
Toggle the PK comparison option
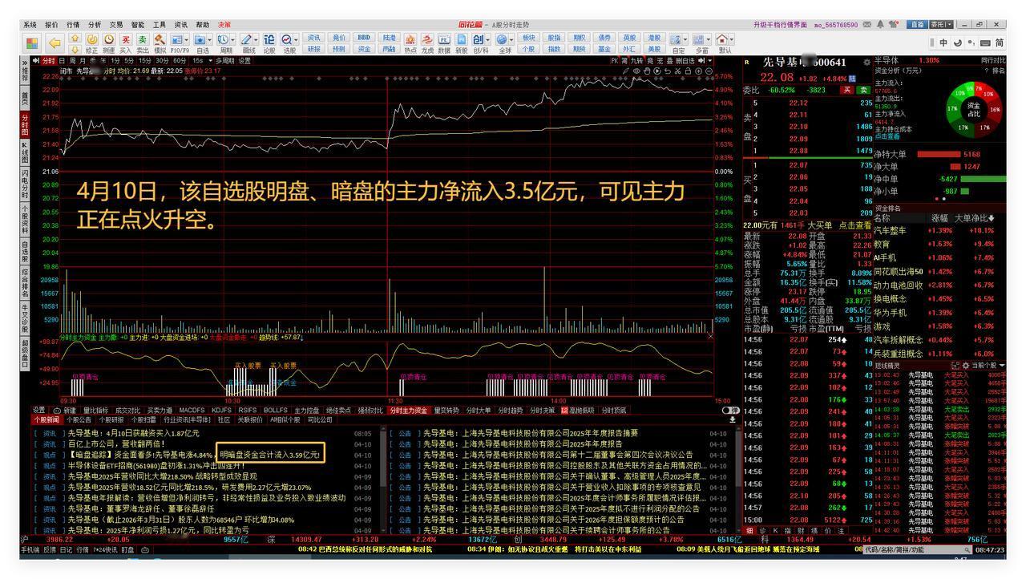[615, 61]
